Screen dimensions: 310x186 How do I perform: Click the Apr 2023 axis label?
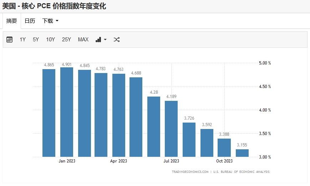pos(118,161)
